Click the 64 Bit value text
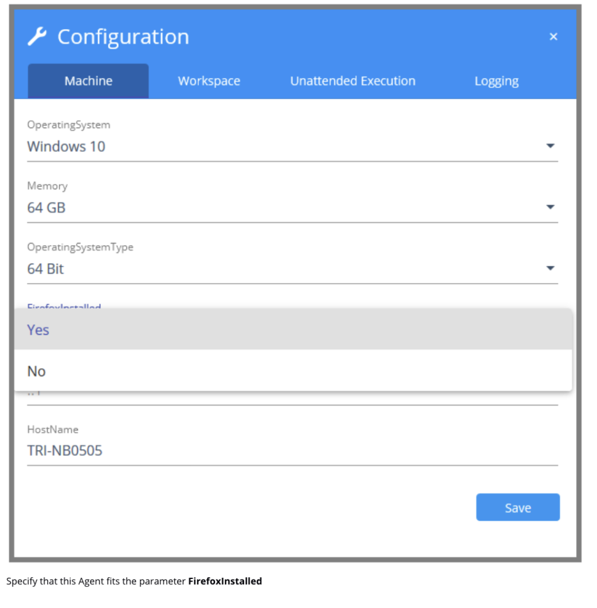Screen dimensions: 597x608 click(45, 269)
